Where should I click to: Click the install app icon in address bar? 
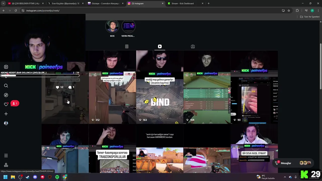(283, 11)
